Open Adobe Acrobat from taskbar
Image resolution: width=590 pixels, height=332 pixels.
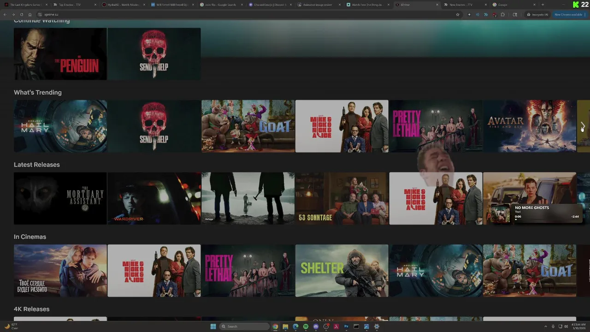pyautogui.click(x=336, y=326)
